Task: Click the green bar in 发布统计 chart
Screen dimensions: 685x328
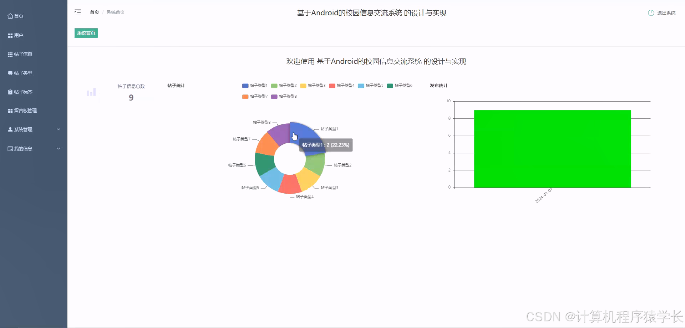Action: click(x=552, y=149)
